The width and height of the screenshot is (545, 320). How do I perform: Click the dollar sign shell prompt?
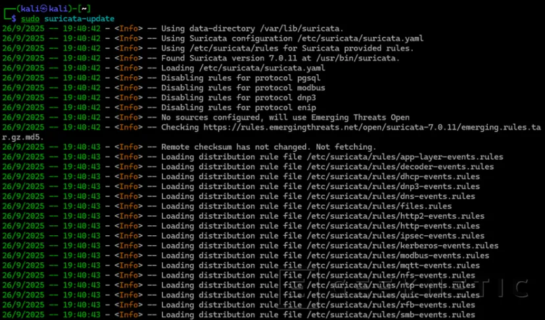(14, 20)
